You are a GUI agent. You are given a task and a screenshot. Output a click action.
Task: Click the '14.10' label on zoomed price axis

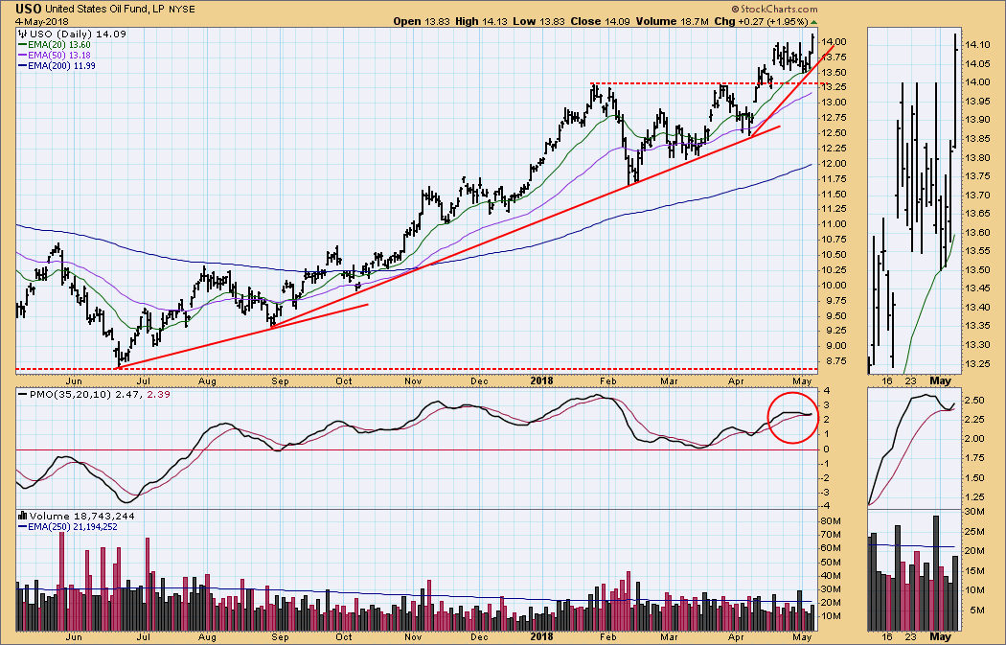coord(977,45)
